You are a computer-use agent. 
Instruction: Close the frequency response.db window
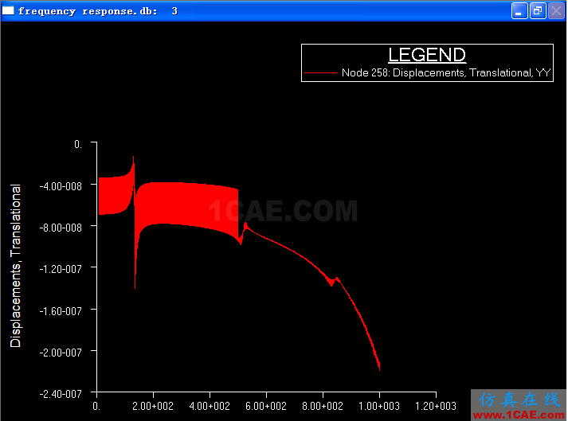(556, 11)
